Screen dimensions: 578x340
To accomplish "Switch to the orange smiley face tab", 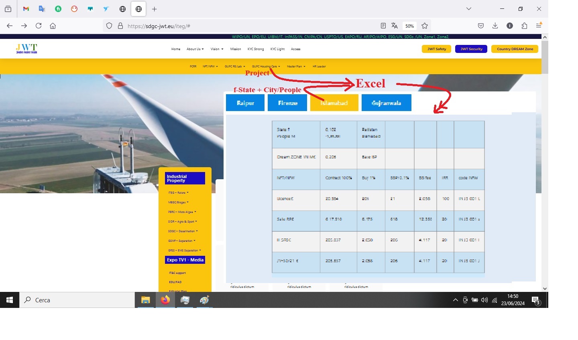I will pos(74,9).
